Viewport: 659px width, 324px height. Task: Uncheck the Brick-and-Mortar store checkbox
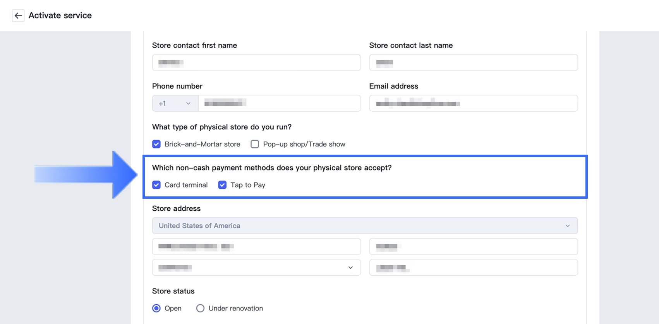coord(156,144)
